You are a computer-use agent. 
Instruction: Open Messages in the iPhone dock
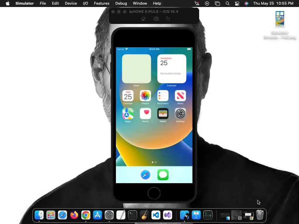pos(163,175)
